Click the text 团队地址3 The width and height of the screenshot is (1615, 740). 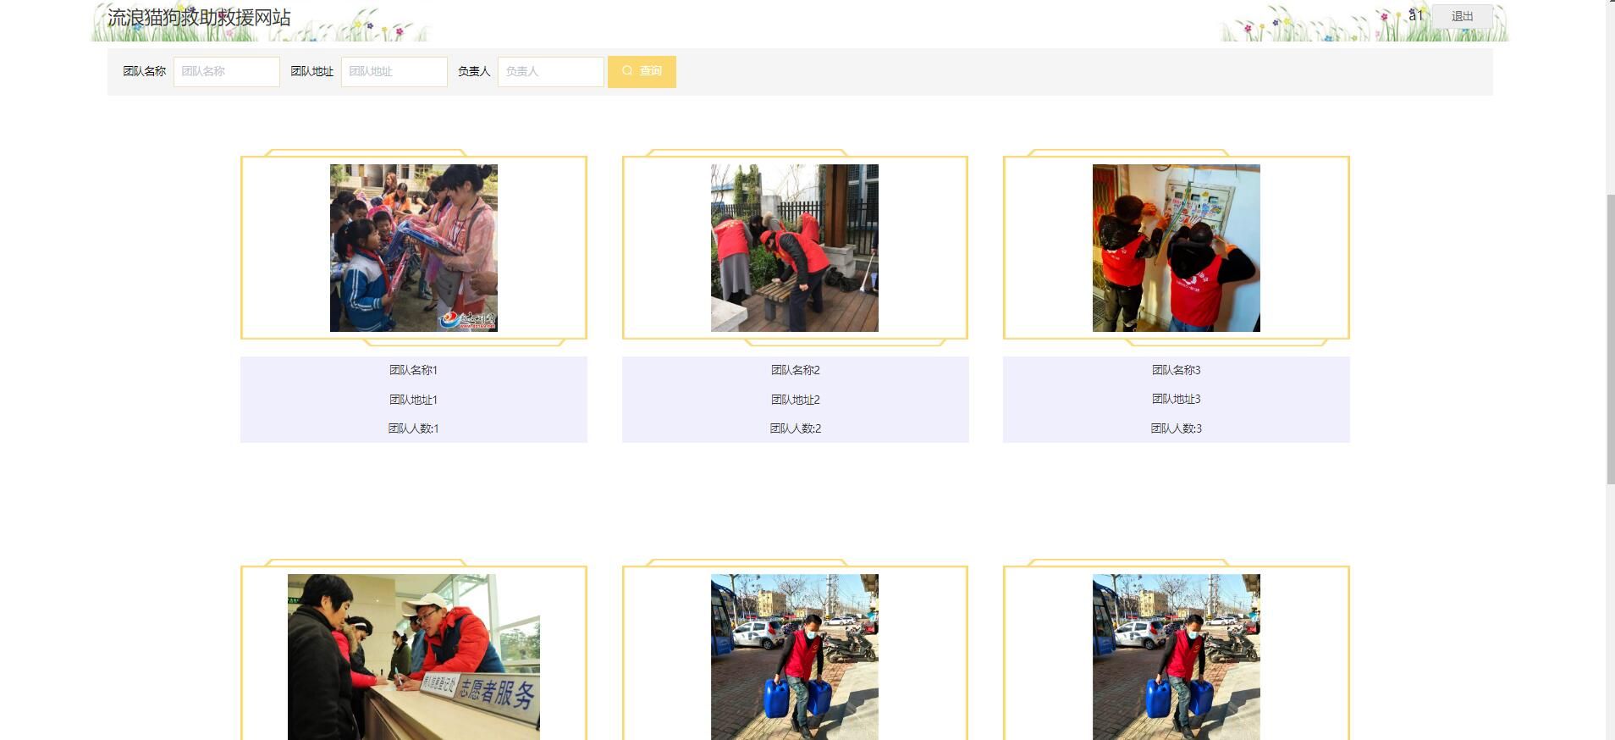1177,399
